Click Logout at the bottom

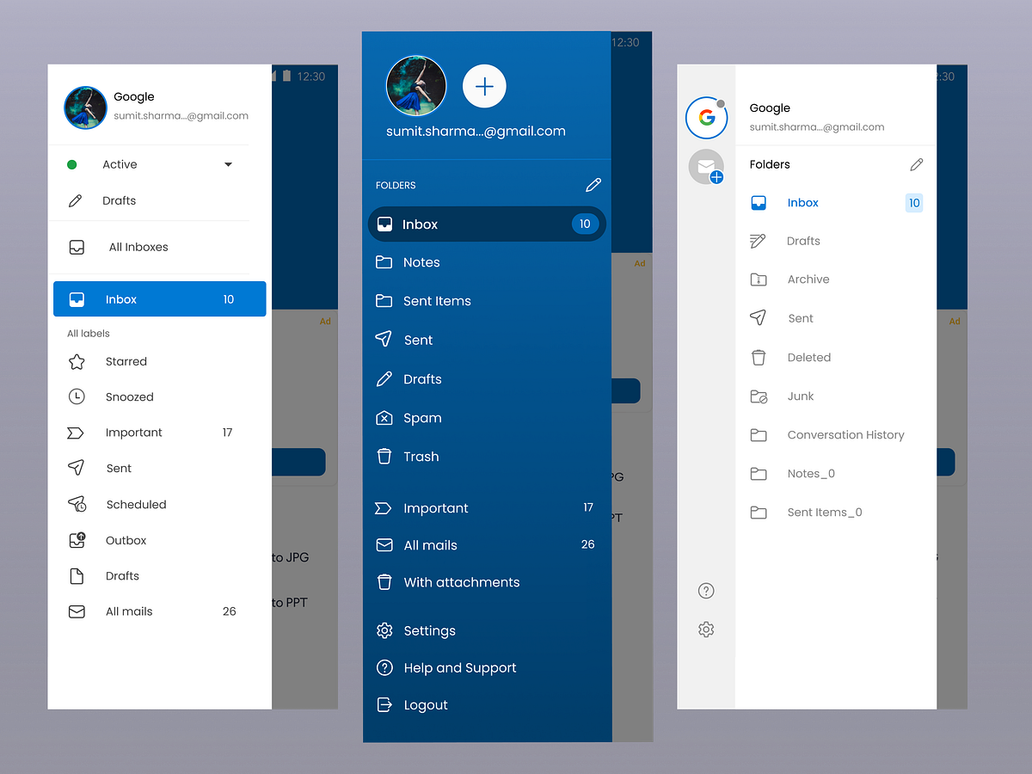tap(426, 704)
